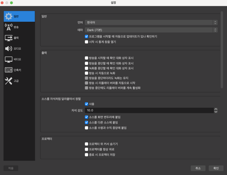Switch to the 방송 tab label
This screenshot has height=175, width=227.
point(16,27)
